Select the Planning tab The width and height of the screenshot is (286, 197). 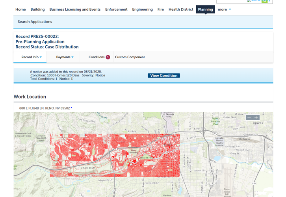205,9
